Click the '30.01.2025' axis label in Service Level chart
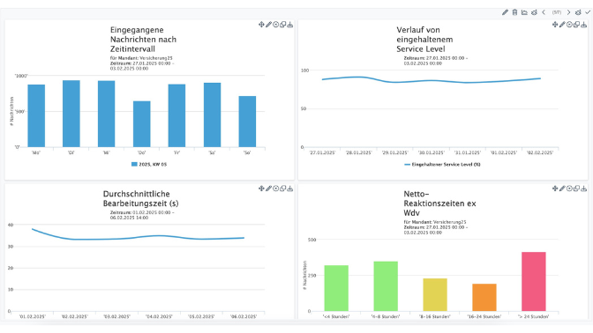This screenshot has height=333, width=593. (432, 153)
